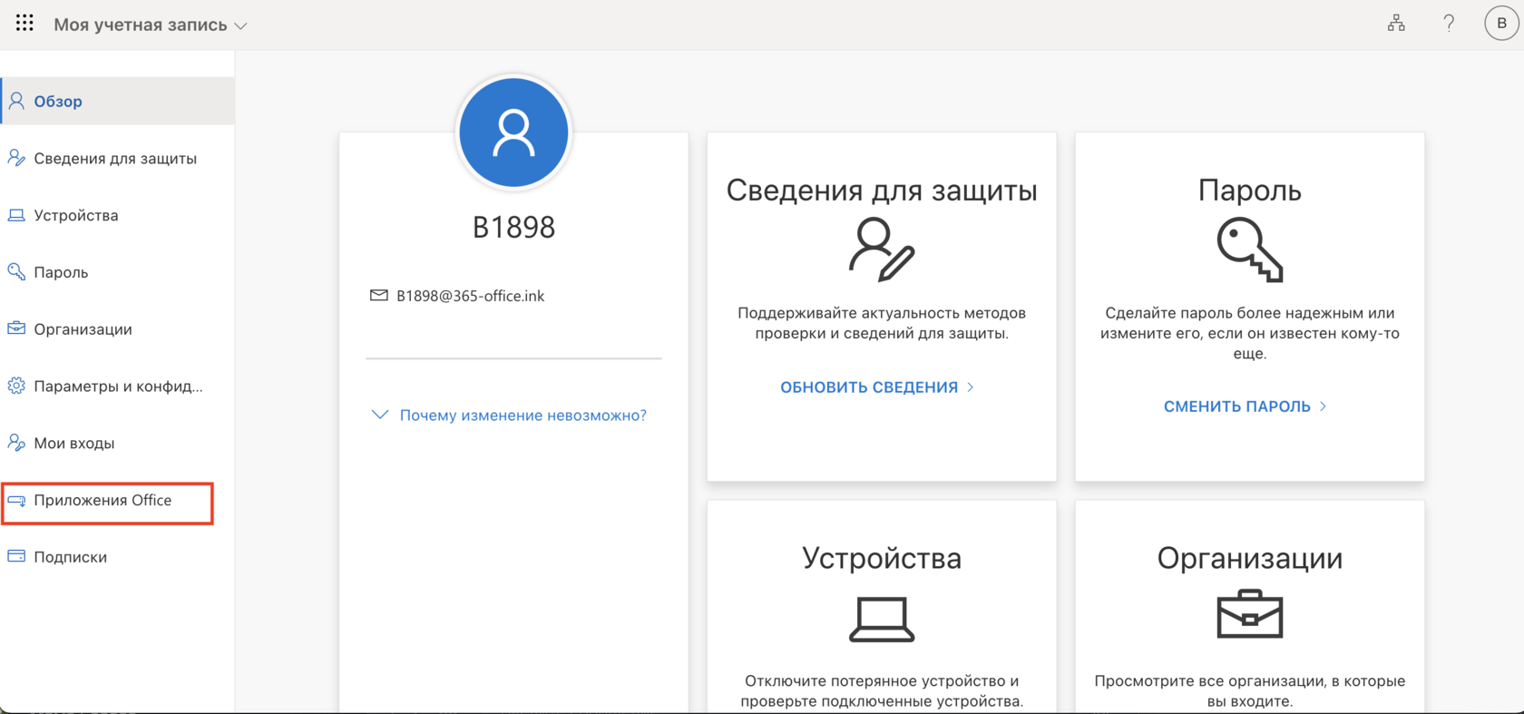Click the arrow after ОБНОВИТЬ СВЕДЕНИЯ

pos(971,386)
